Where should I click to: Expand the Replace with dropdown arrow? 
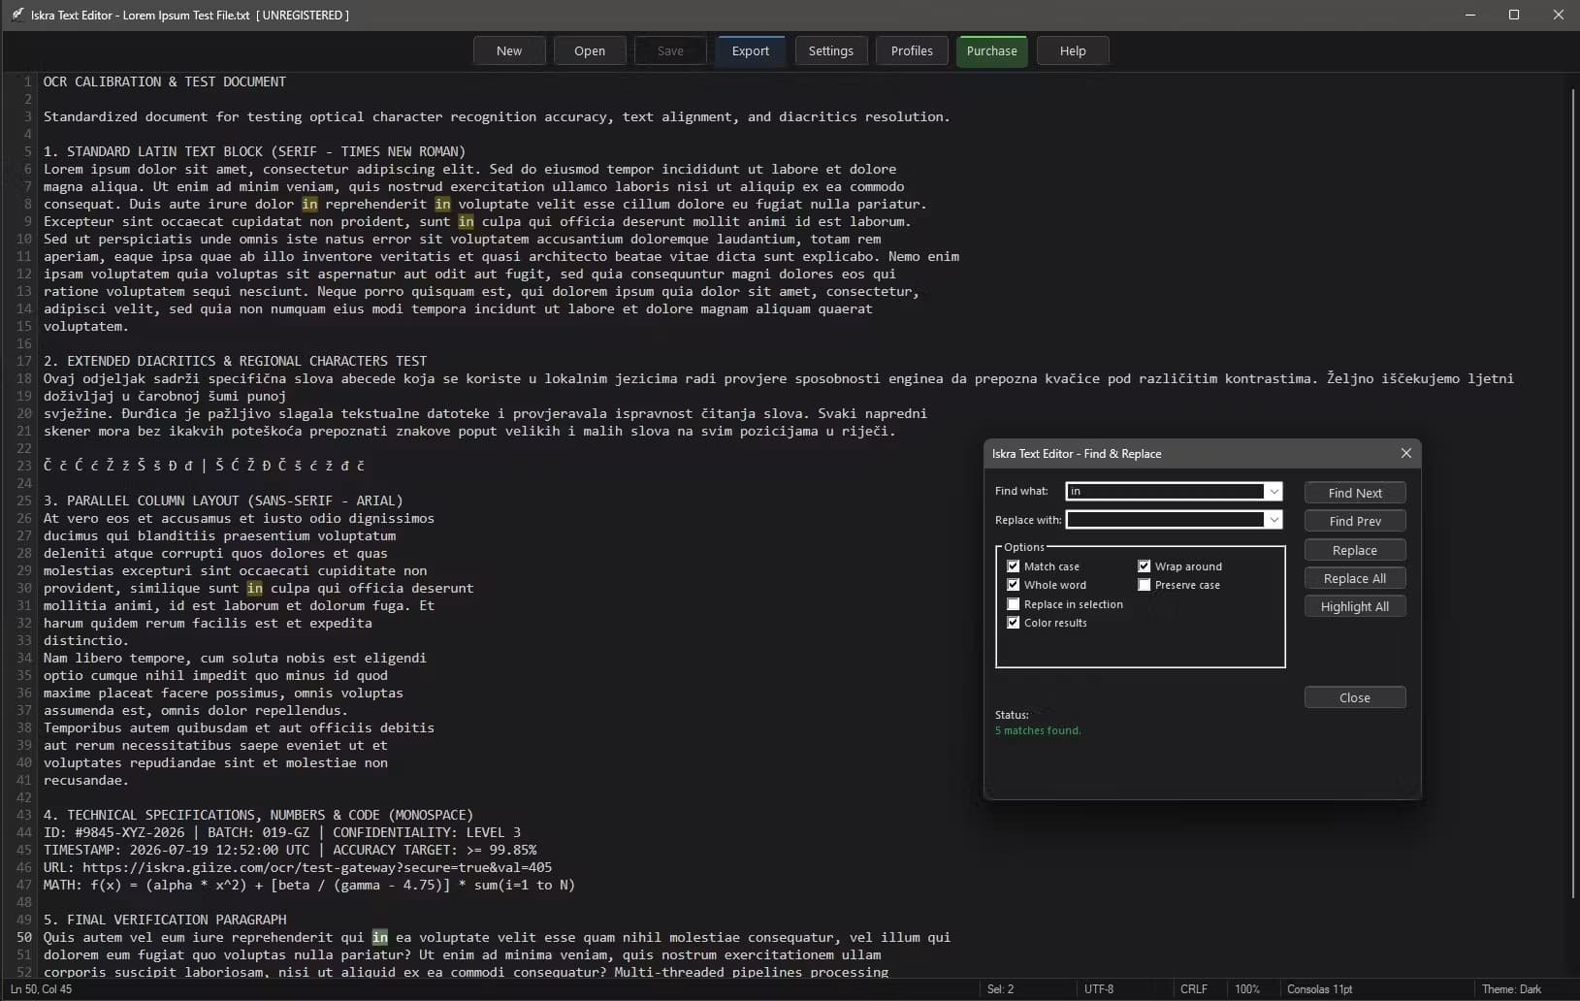point(1274,520)
